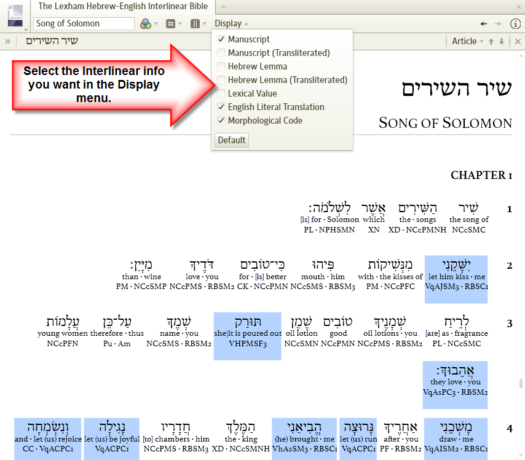Click the gloss '[is] for · Solomon'
The width and height of the screenshot is (525, 460).
click(x=330, y=220)
